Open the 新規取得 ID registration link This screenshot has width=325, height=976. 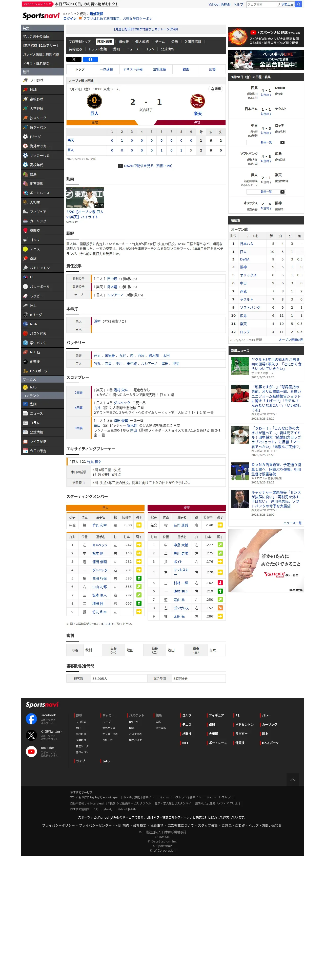point(96,14)
